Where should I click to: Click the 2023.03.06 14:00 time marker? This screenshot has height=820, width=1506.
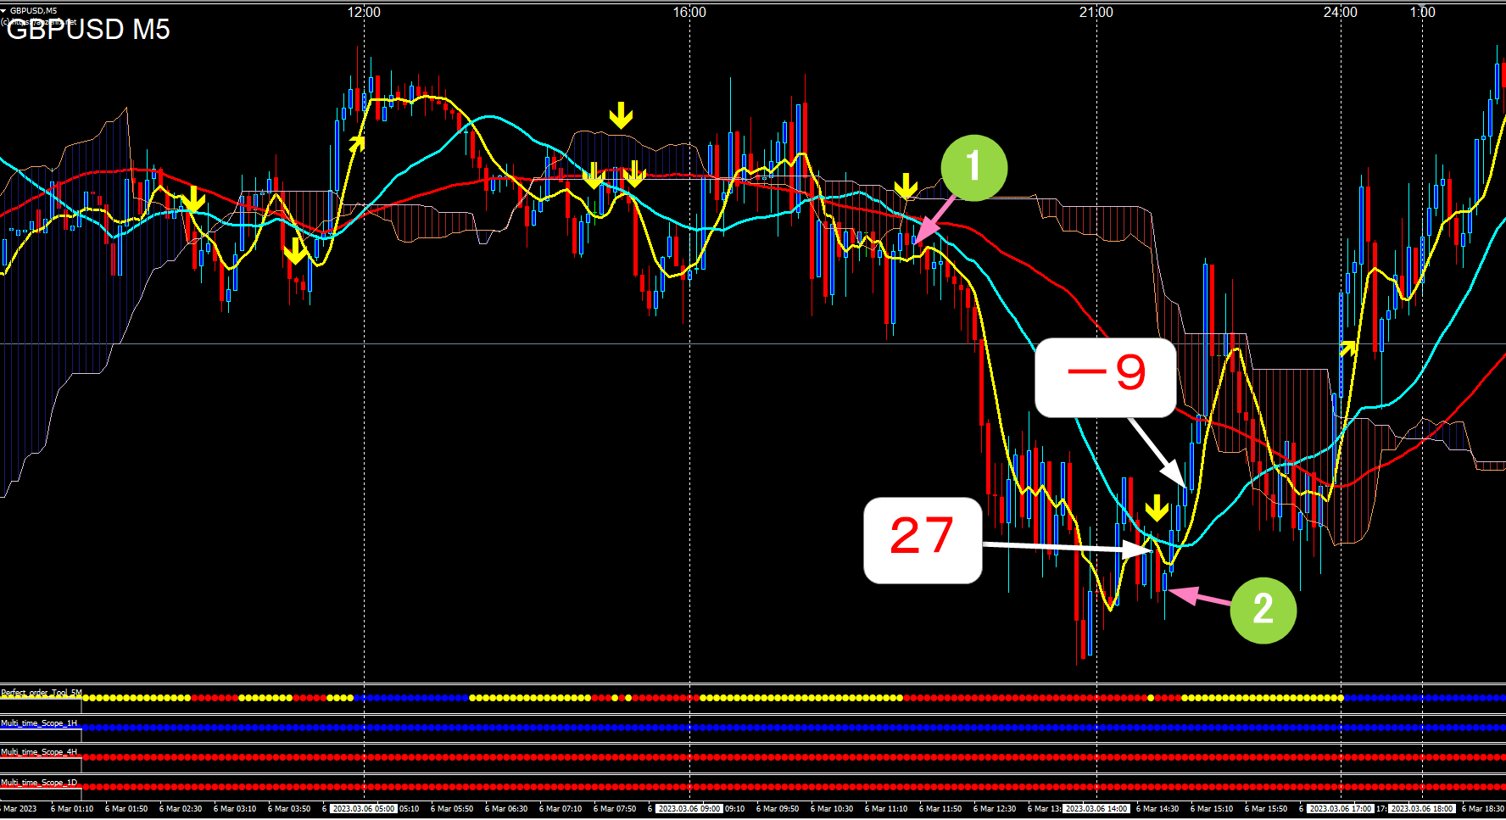[x=1096, y=809]
